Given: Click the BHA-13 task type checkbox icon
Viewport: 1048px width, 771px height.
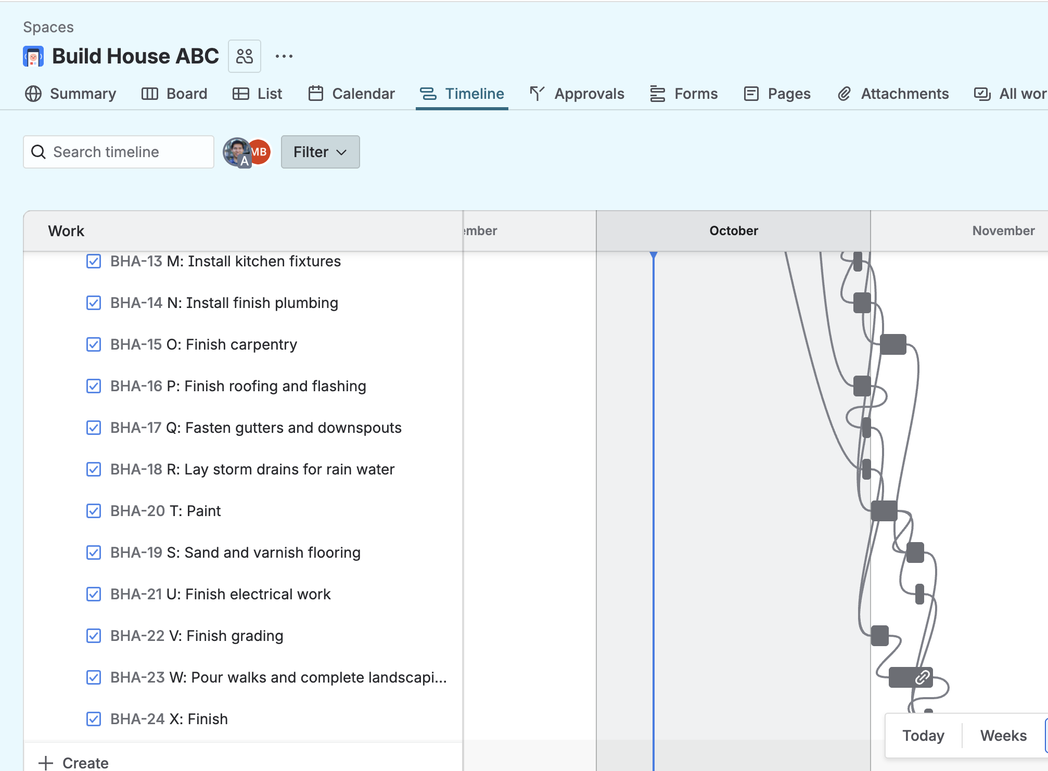Looking at the screenshot, I should click(94, 261).
